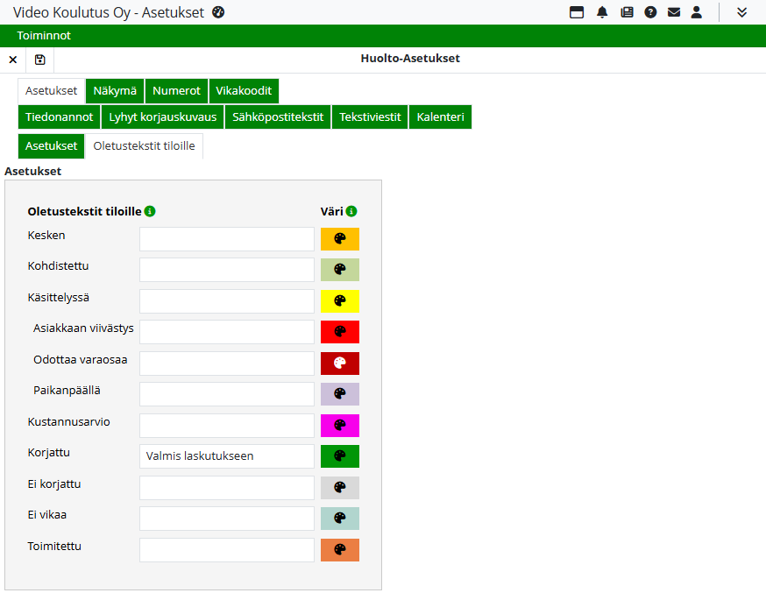Click the dashboard gauge icon beside title
The height and width of the screenshot is (600, 766).
219,12
